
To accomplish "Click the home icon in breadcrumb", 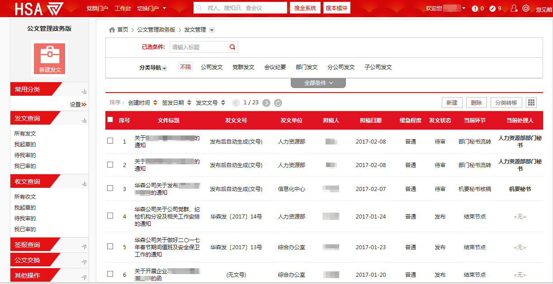I will [112, 30].
